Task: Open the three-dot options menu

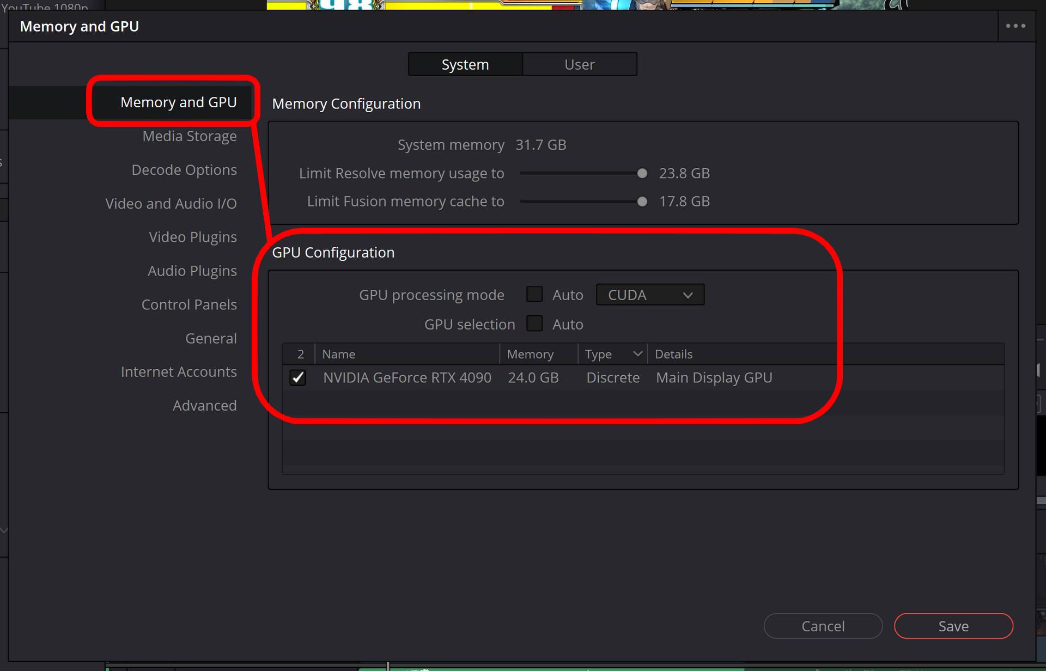Action: tap(1015, 26)
